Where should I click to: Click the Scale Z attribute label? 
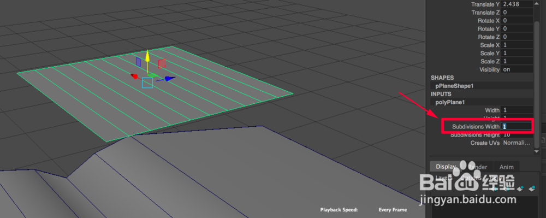coord(490,61)
